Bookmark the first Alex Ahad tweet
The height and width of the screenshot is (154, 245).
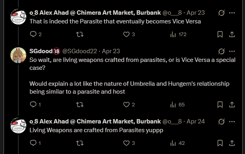[220, 34]
